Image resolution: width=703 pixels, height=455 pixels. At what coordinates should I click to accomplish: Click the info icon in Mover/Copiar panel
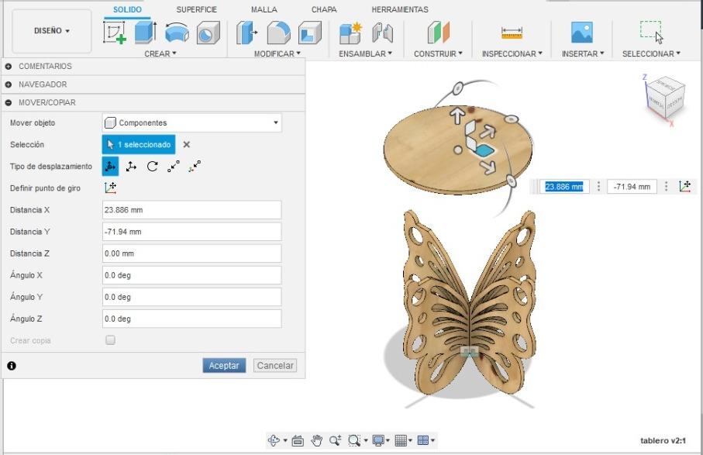(12, 366)
